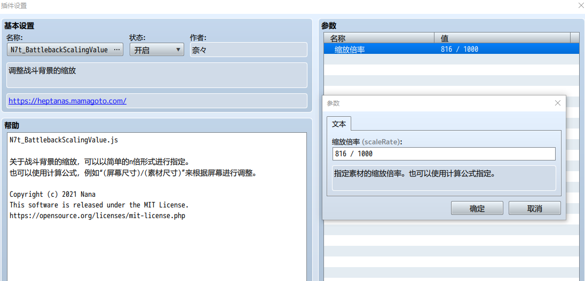Click the description box 调整战斗背景的缩放
Viewport: 585px width, 281px height.
[157, 75]
